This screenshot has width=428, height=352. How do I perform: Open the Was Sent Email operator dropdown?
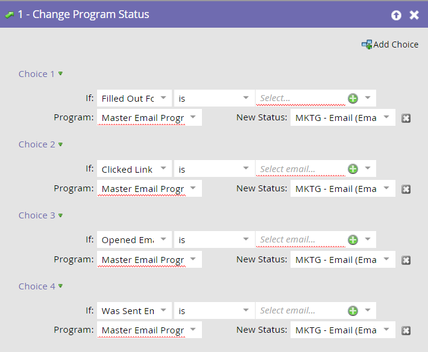(x=245, y=310)
